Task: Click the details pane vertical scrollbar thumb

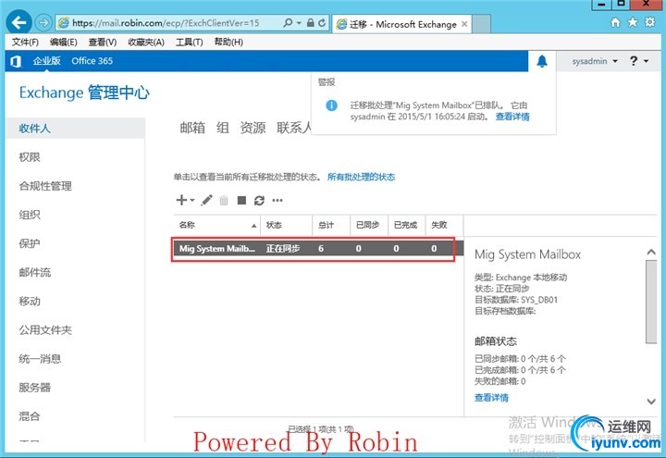Action: pos(651,302)
